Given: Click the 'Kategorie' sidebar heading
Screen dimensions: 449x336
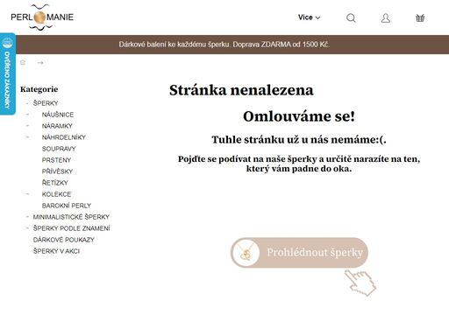Looking at the screenshot, I should [x=39, y=89].
